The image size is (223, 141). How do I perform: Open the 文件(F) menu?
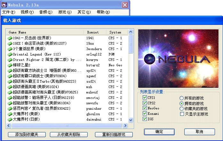tap(9, 12)
